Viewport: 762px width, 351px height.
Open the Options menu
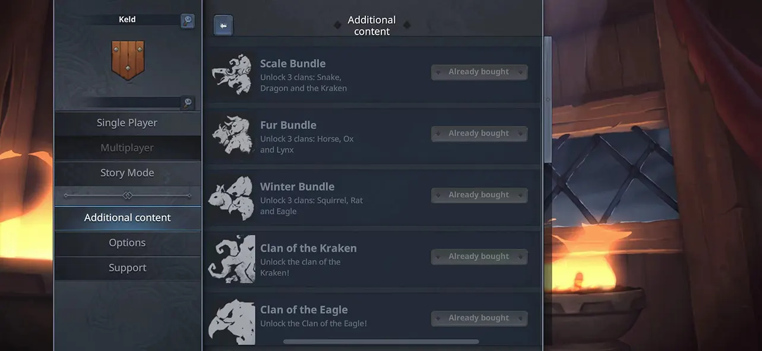127,242
